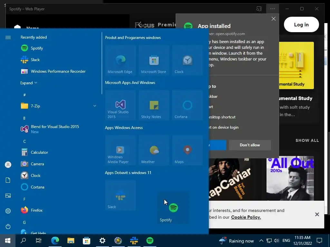This screenshot has width=330, height=247.
Task: Select the letter C group header
Action: 24,142
